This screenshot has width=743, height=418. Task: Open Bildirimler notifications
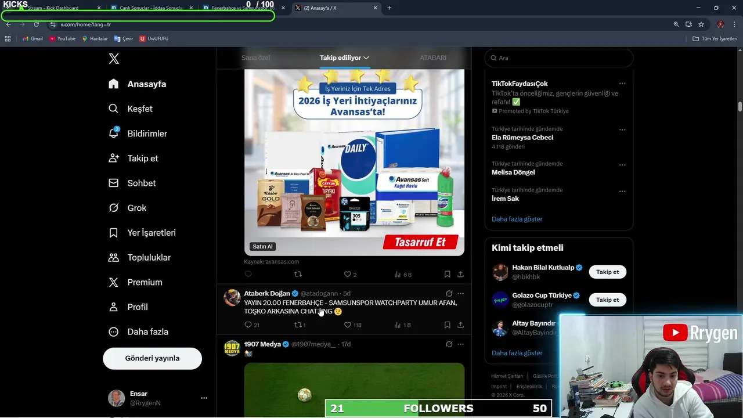click(138, 134)
